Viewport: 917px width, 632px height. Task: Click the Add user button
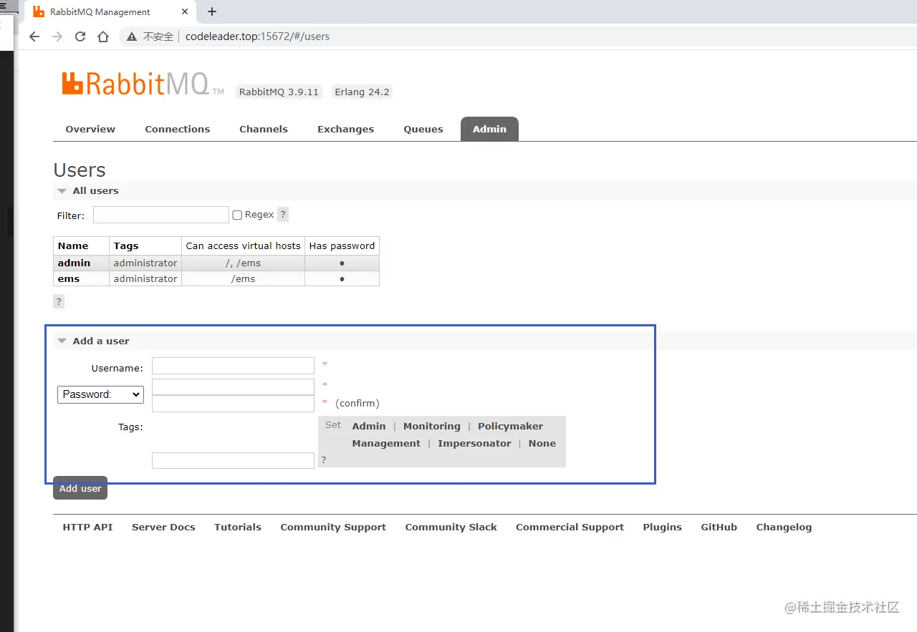(x=80, y=488)
